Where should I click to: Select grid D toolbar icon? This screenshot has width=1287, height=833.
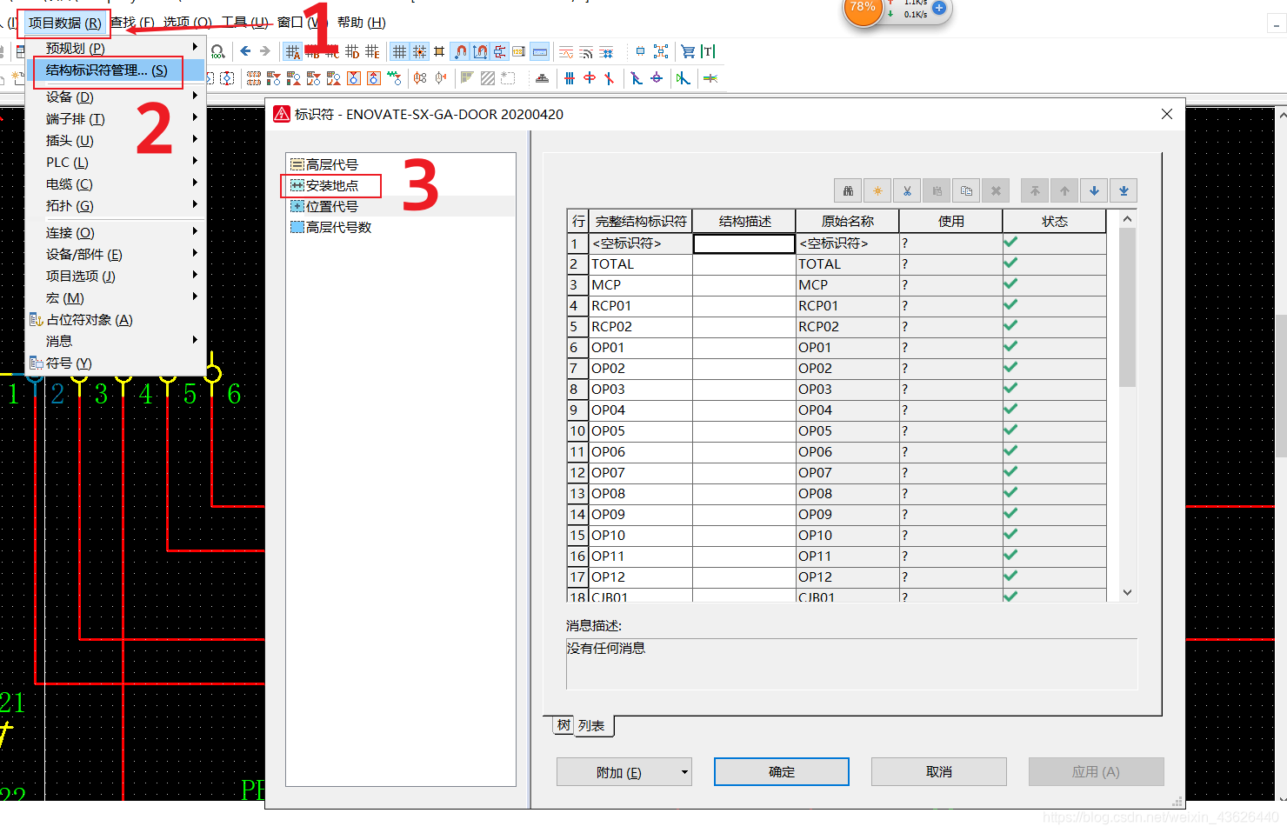[352, 51]
